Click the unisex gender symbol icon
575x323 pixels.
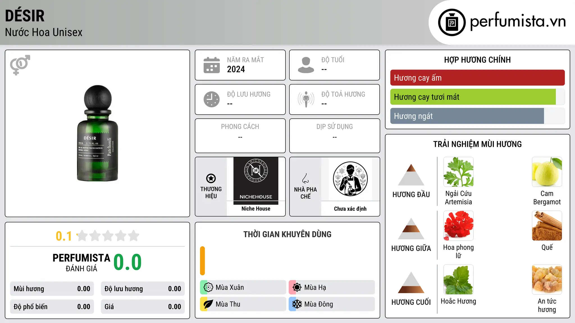pyautogui.click(x=20, y=65)
